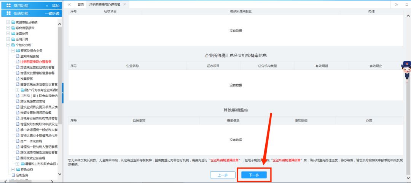Click 添加 in the 常用功能 header
The width and height of the screenshot is (411, 183).
click(56, 6)
